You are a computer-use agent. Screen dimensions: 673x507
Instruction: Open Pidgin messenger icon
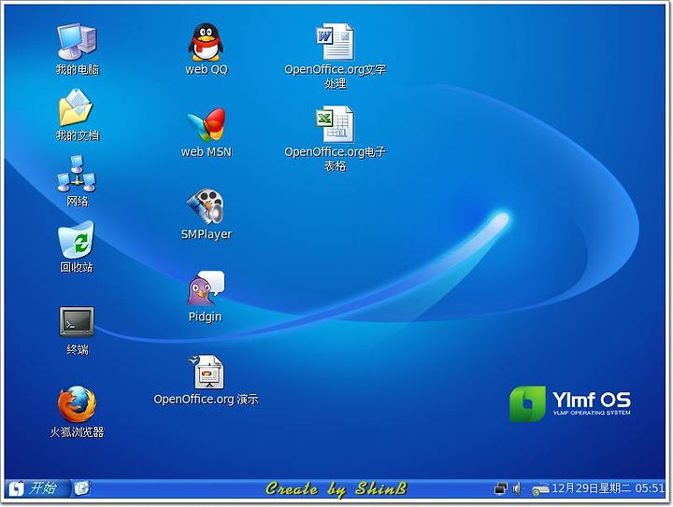(206, 288)
